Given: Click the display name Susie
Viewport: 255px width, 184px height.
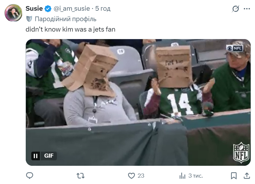Looking at the screenshot, I should tap(34, 9).
